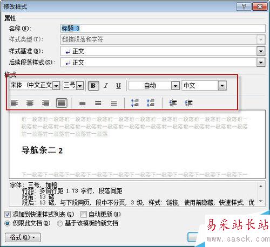Set 1.5 line spacing
Image resolution: width=270 pixels, height=247 pixels.
(x=98, y=103)
